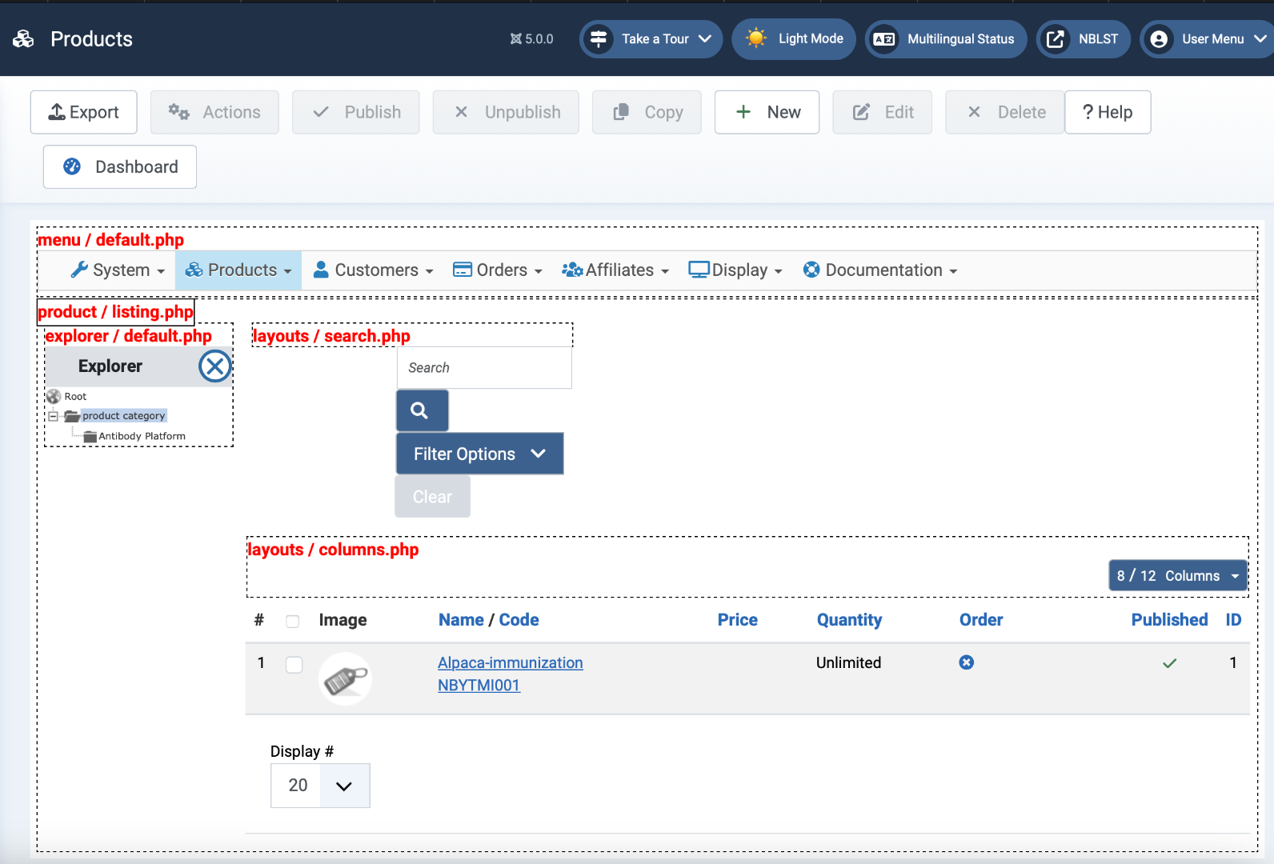Screen dimensions: 1274x864
Task: Sort by Quantity column header
Action: (x=849, y=620)
